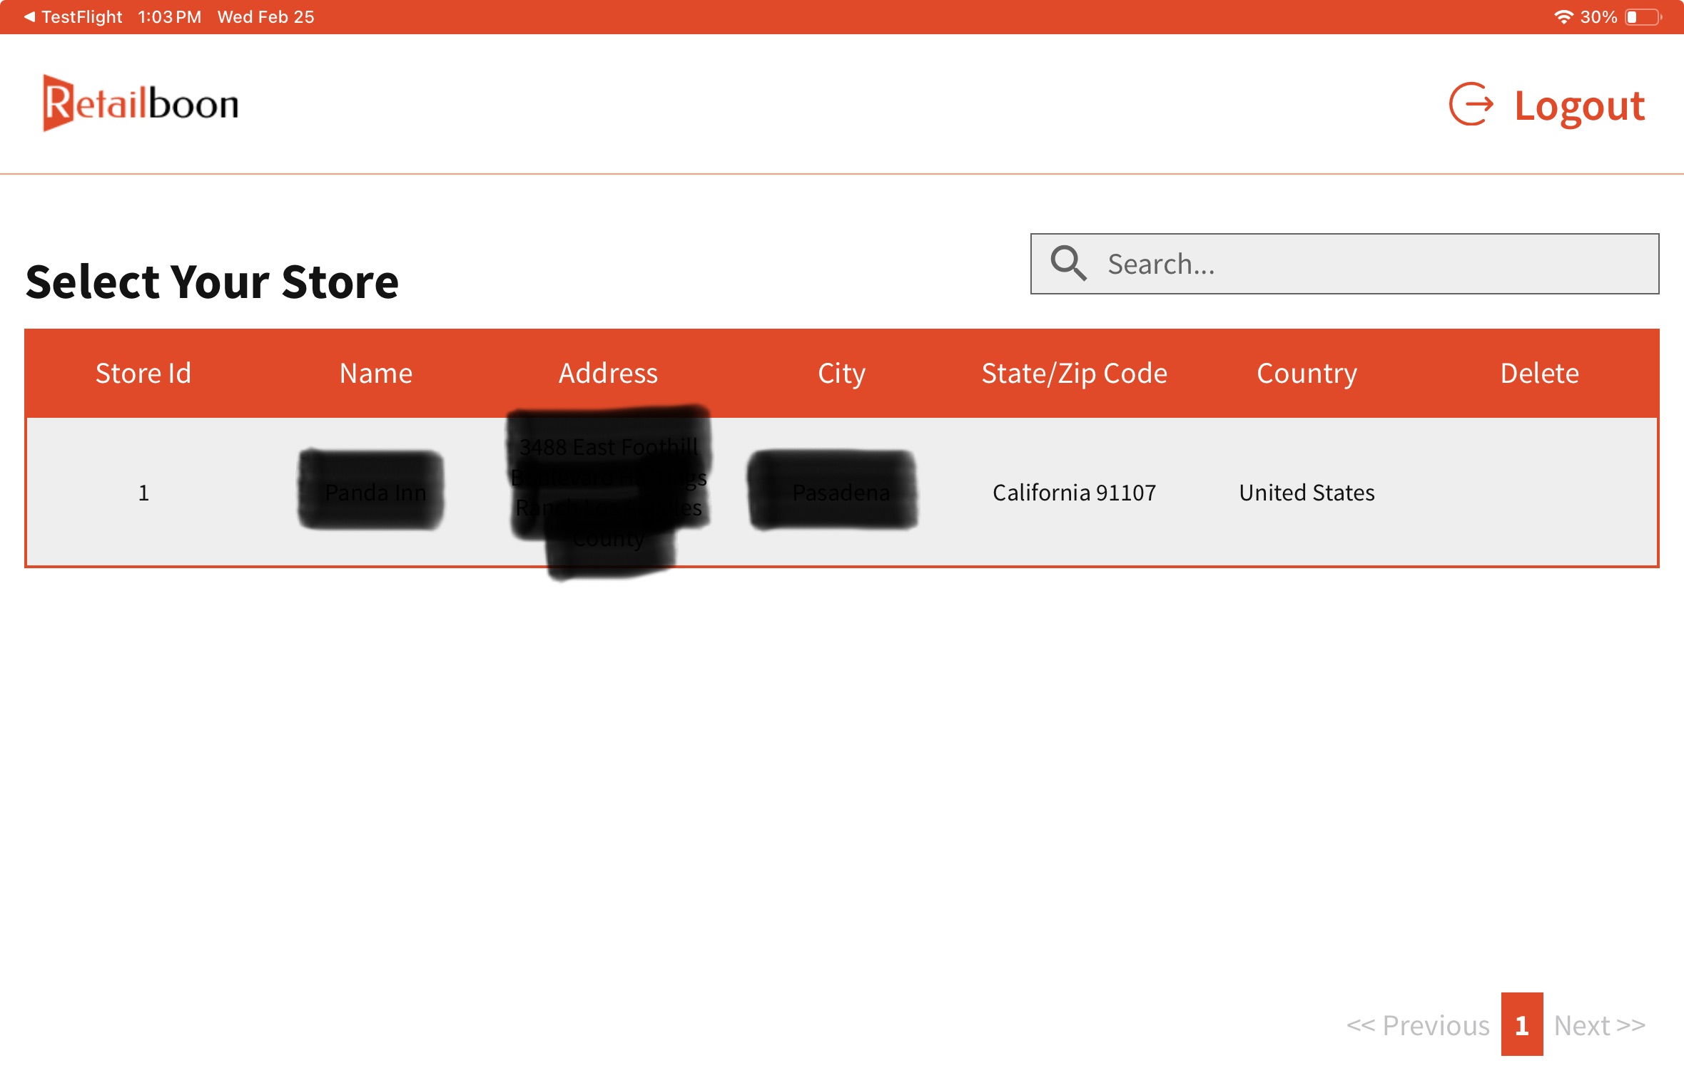Click the City column header
1684x1068 pixels.
841,373
